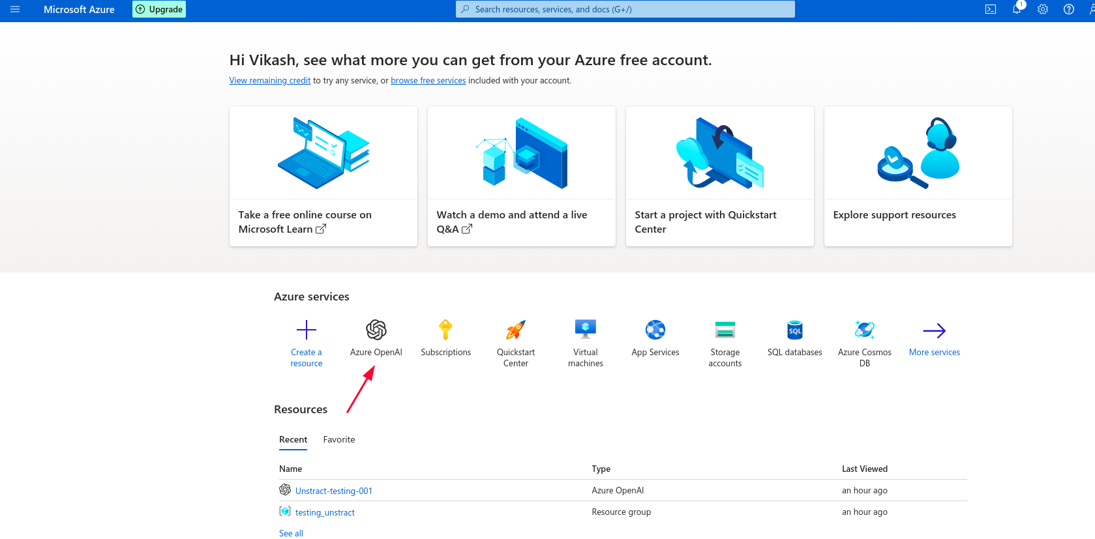Click the Azure Cosmos DB text label

point(865,358)
